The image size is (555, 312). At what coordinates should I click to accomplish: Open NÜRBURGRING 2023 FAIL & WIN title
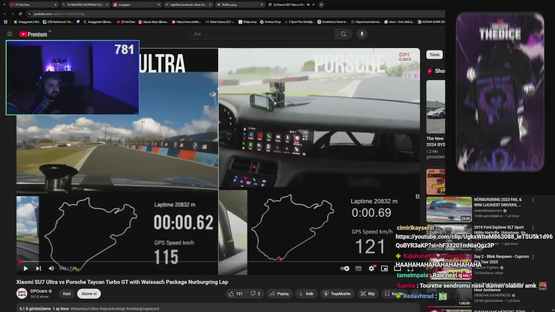498,202
